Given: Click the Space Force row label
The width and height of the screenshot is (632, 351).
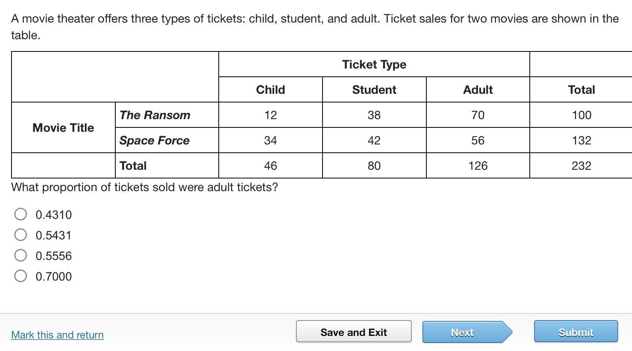Looking at the screenshot, I should (x=155, y=140).
